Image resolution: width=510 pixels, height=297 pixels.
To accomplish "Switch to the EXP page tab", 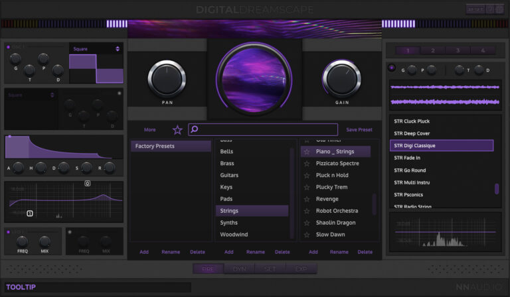I will (x=301, y=268).
